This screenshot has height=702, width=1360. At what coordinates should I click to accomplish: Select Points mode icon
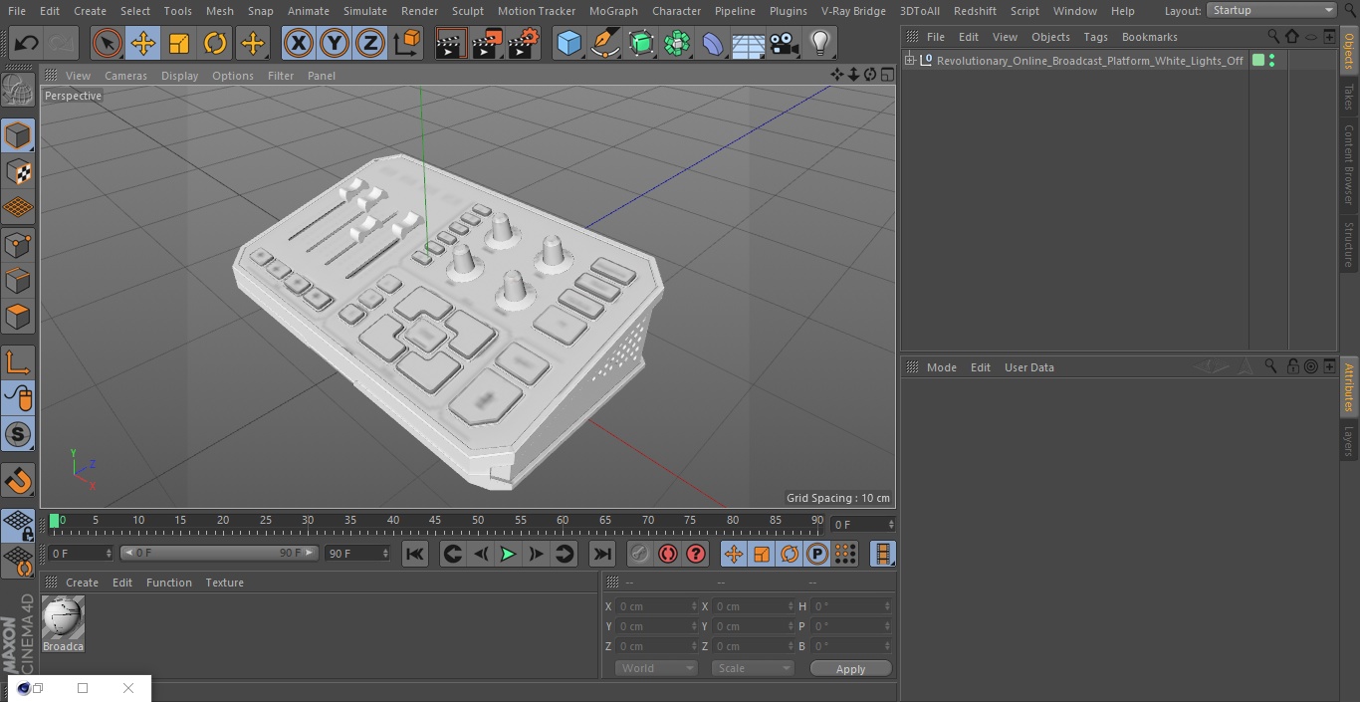point(18,244)
